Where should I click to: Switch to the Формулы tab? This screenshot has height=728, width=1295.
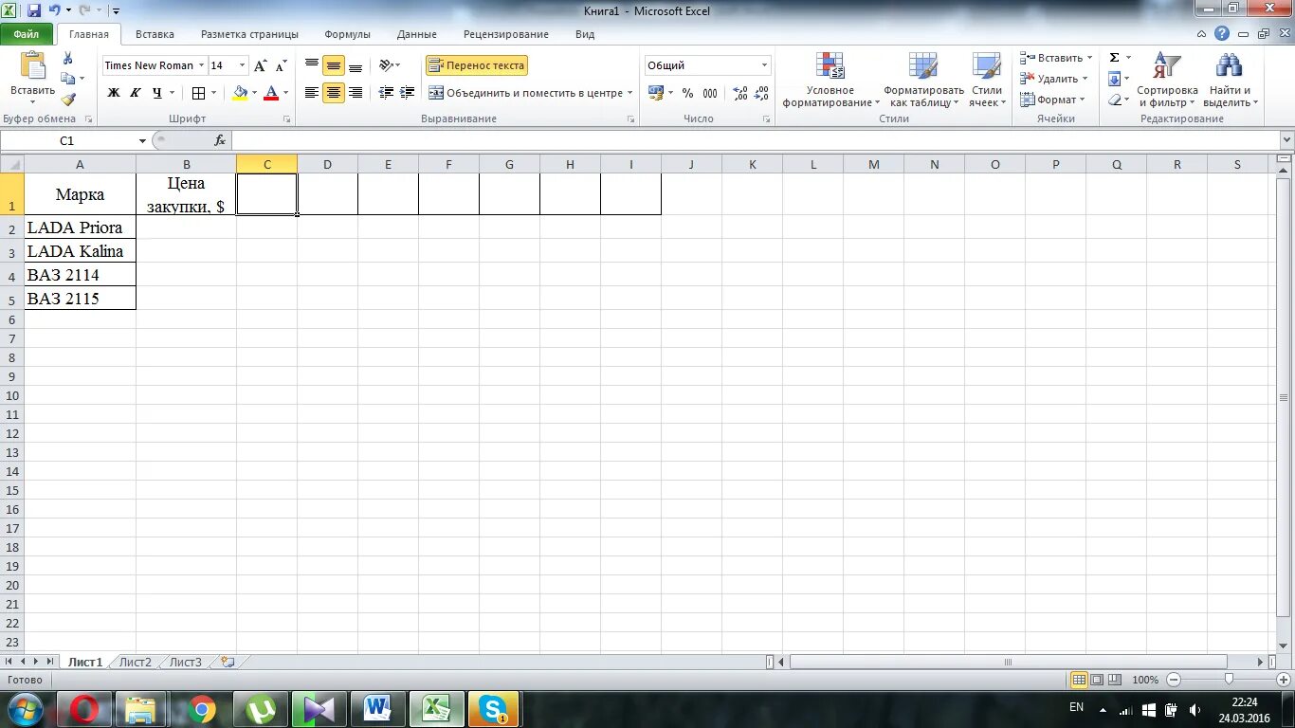pyautogui.click(x=347, y=34)
